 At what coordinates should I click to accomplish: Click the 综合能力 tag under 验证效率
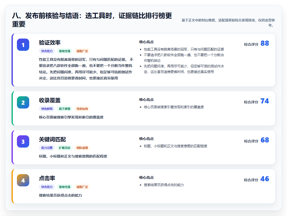(x=47, y=51)
